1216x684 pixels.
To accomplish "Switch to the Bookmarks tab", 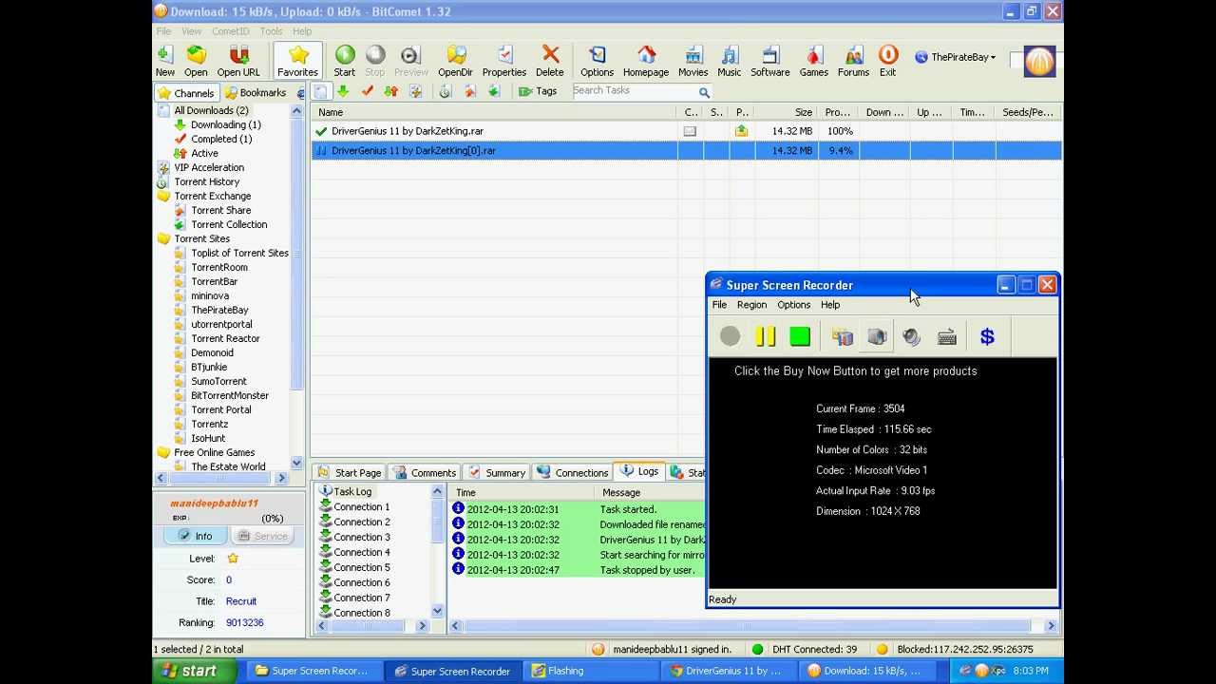I will [x=255, y=93].
